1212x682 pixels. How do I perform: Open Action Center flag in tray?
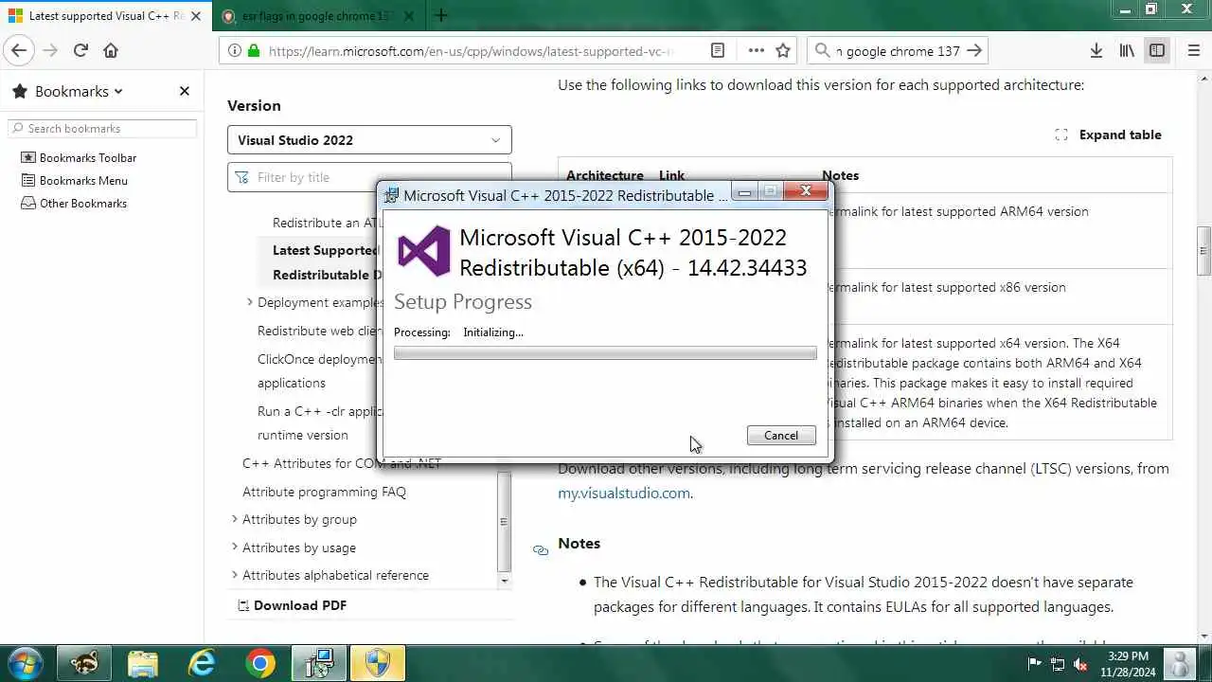(x=1035, y=664)
